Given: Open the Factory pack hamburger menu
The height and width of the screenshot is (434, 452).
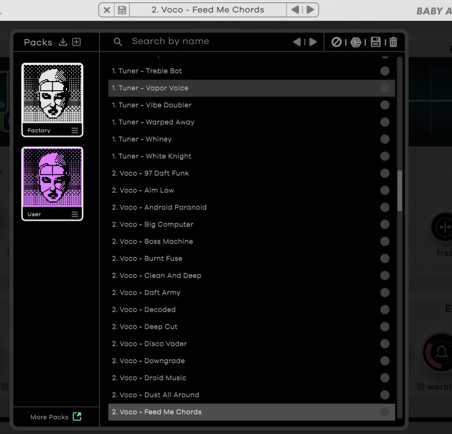Looking at the screenshot, I should (75, 131).
